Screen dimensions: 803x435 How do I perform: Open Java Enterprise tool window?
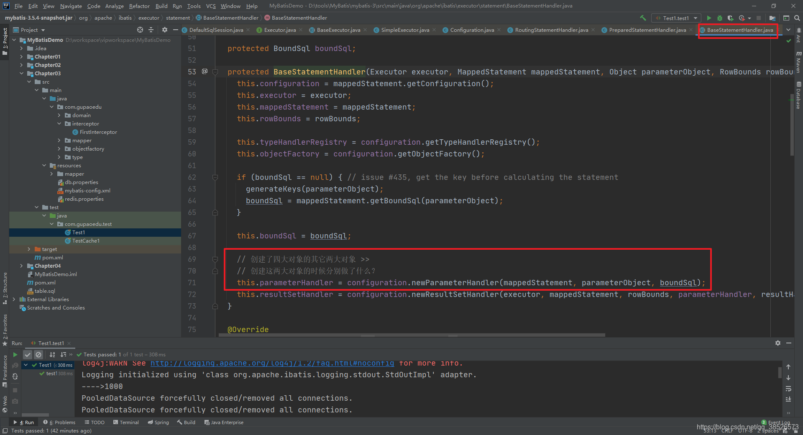pos(224,422)
